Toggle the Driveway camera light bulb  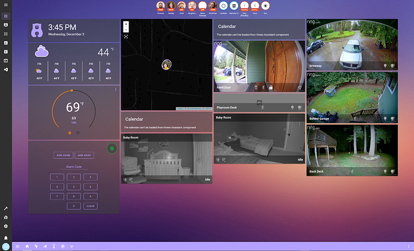[384, 66]
